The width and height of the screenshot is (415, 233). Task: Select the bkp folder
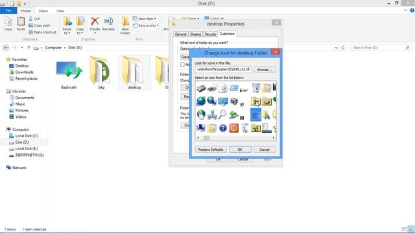(101, 73)
